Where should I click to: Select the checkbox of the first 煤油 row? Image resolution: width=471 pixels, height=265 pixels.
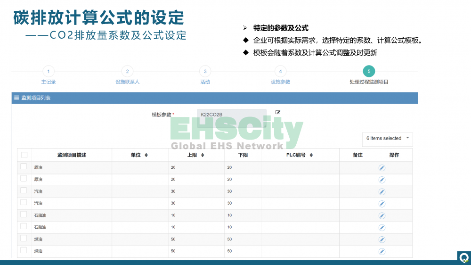coord(24,239)
